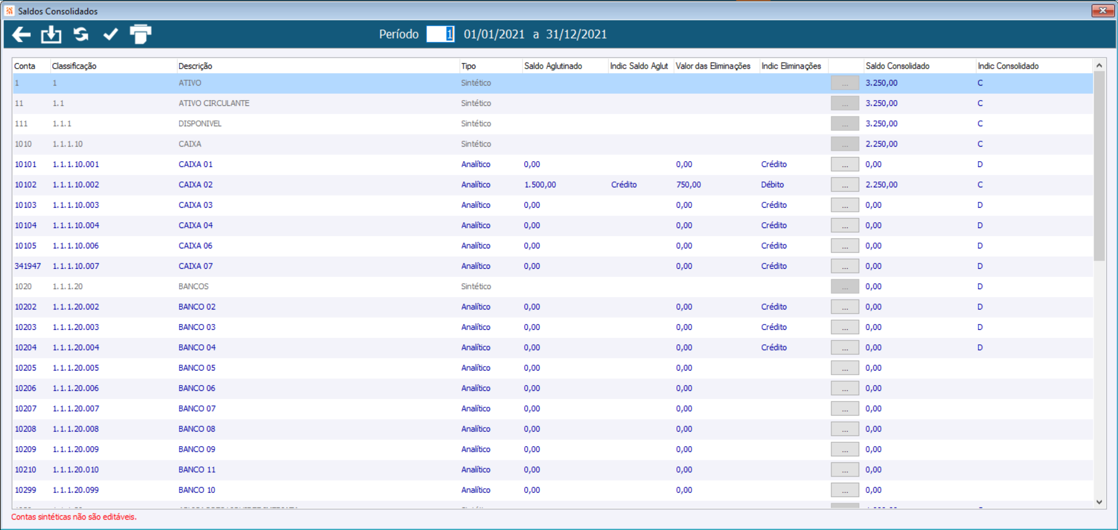Close the Saldos Consolidados window
1118x530 pixels.
point(1102,10)
